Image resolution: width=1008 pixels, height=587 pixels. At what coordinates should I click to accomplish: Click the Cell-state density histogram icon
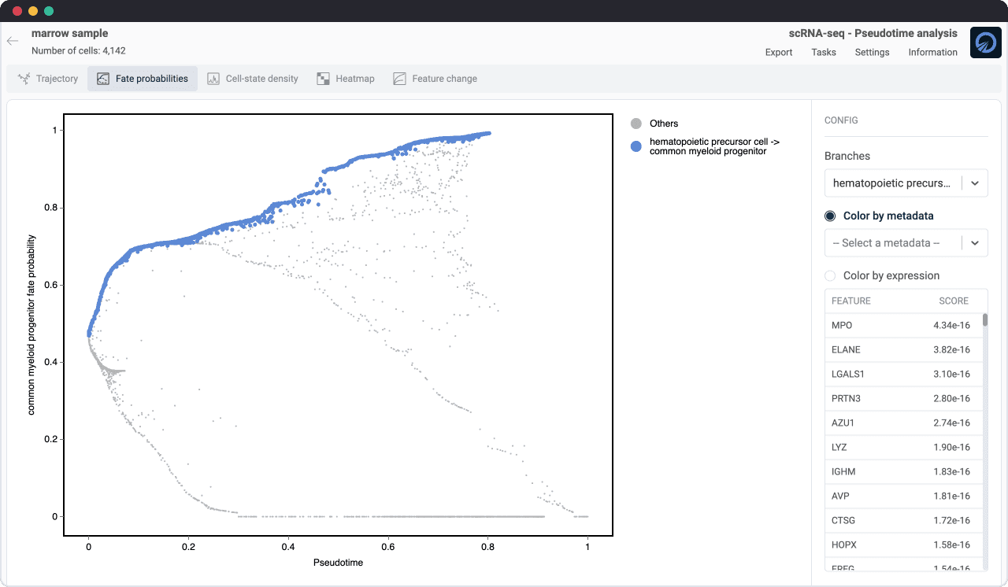point(213,79)
